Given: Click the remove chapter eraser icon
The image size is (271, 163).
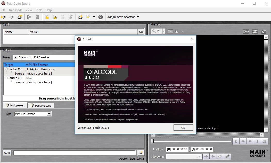Looking at the screenshot, I should tap(227, 157).
